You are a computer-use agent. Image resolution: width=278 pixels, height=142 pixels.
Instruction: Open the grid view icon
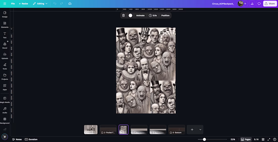click(263, 139)
